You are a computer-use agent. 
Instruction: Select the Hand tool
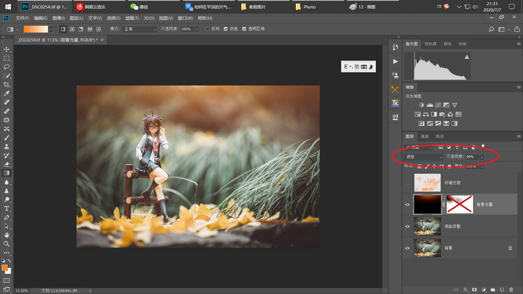point(7,235)
